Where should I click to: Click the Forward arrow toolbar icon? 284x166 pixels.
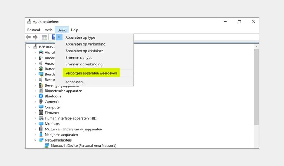[35, 37]
